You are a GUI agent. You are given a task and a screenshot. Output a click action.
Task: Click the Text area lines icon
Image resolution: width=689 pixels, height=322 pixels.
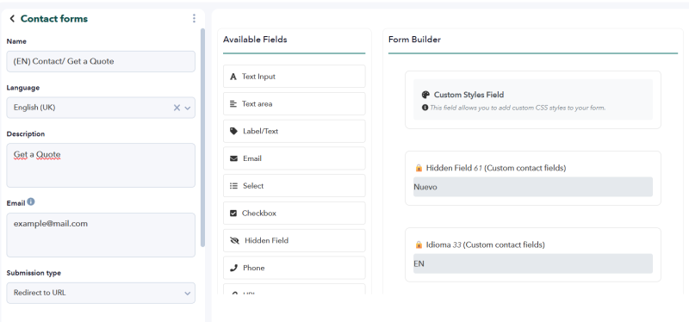233,103
